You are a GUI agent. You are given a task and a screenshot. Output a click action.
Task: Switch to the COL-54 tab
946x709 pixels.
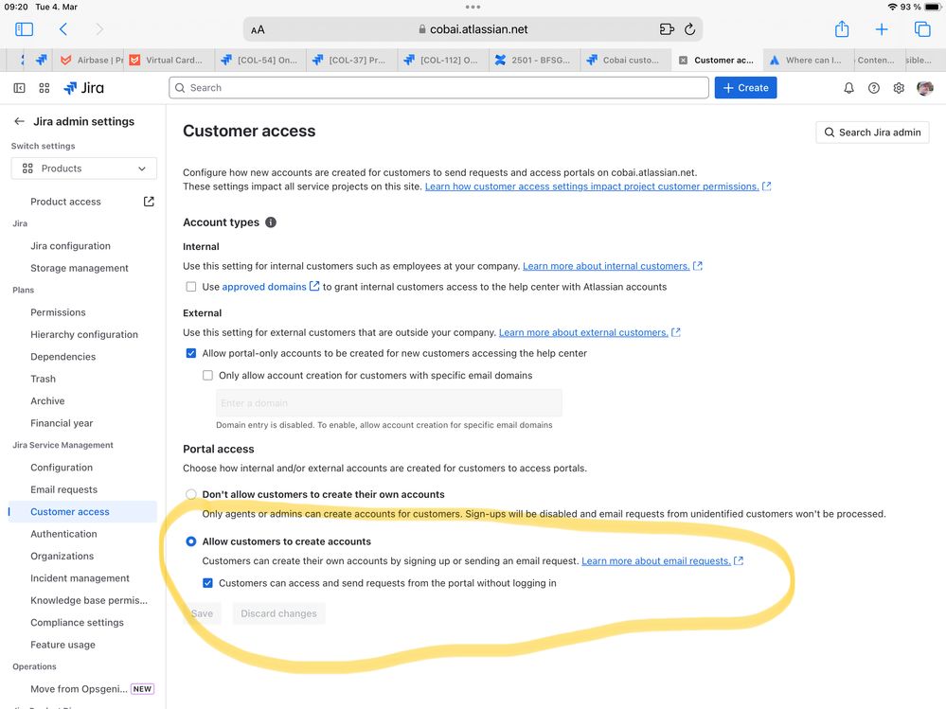(259, 61)
